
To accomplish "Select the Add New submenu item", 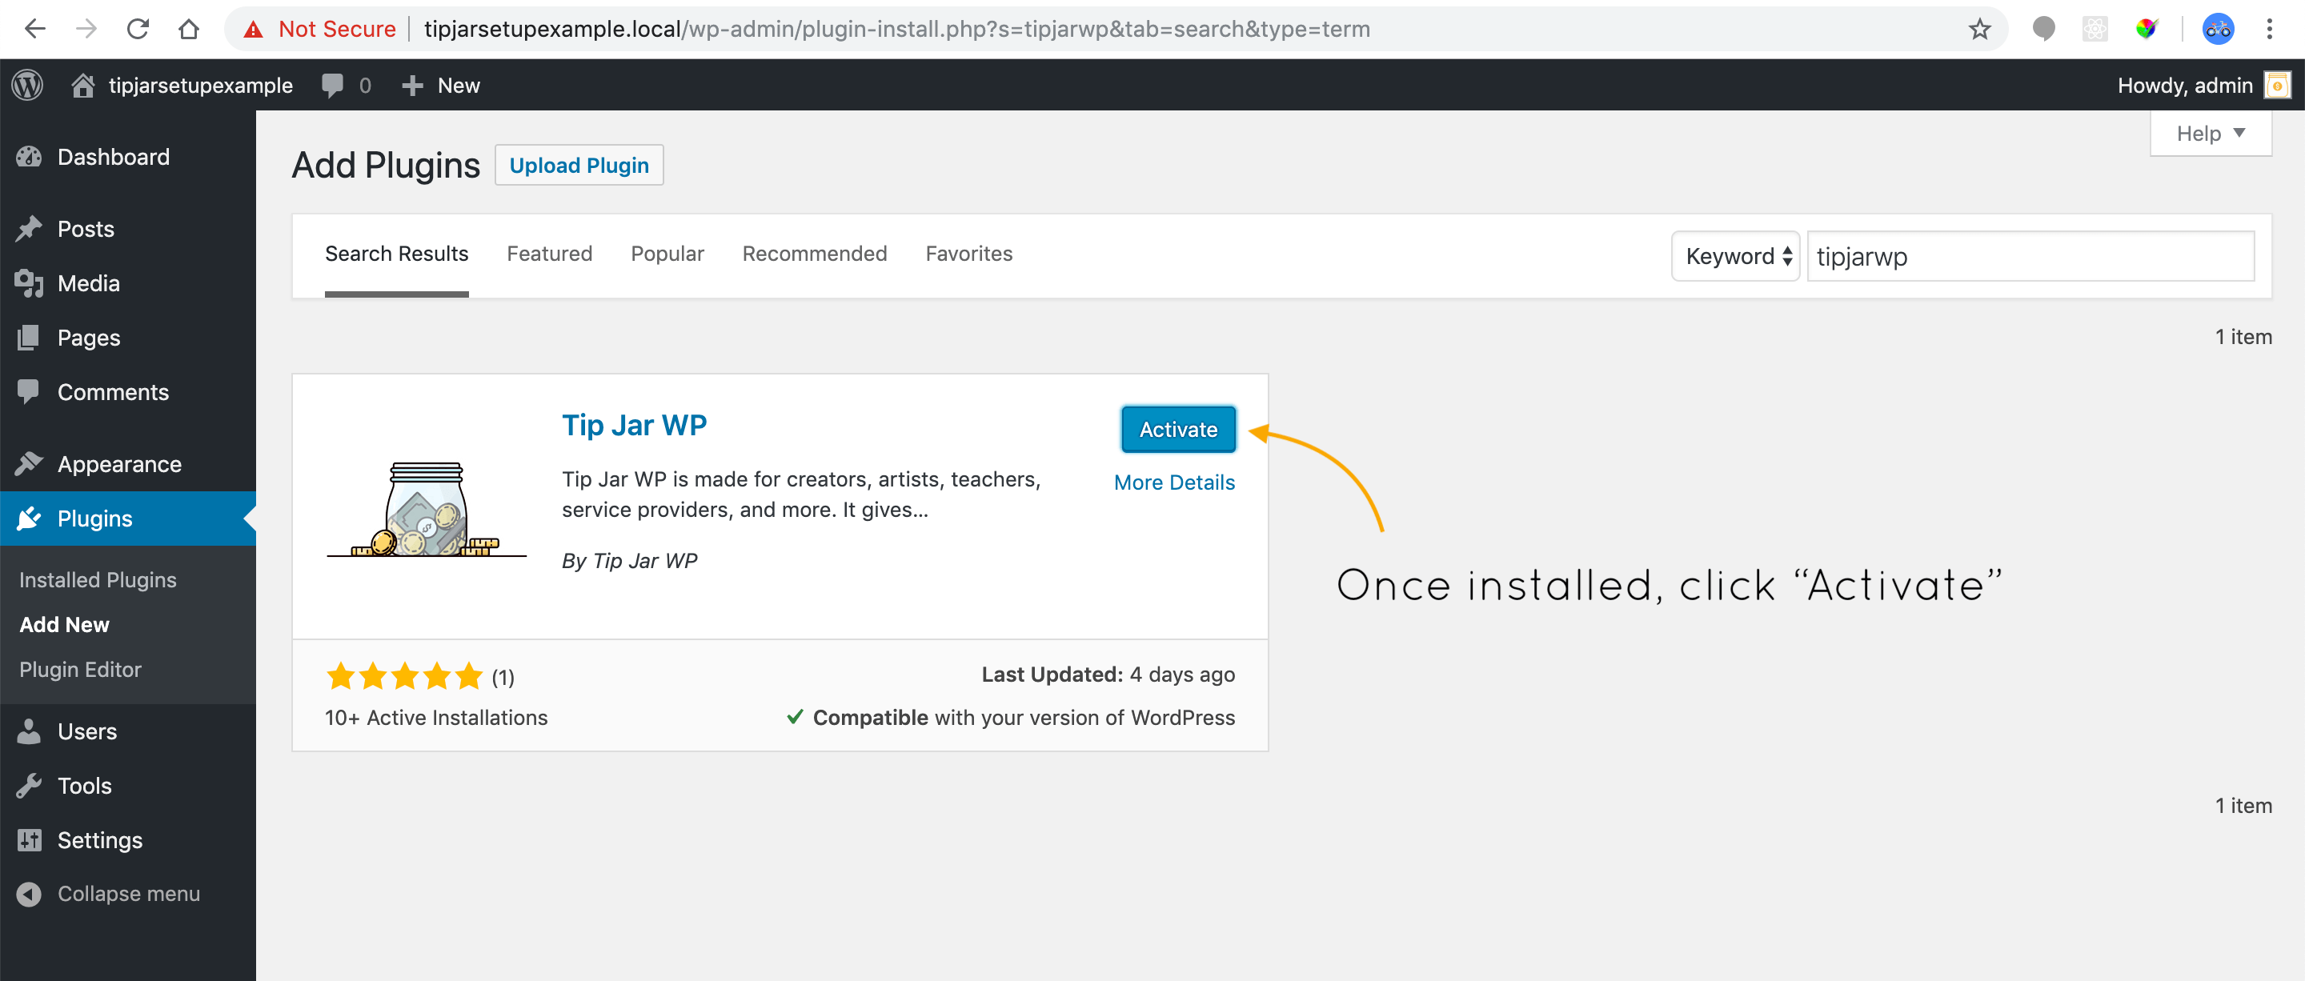I will (x=64, y=624).
